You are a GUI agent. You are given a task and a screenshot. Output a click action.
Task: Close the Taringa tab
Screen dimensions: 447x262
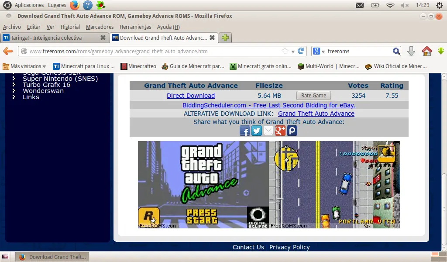coord(103,38)
